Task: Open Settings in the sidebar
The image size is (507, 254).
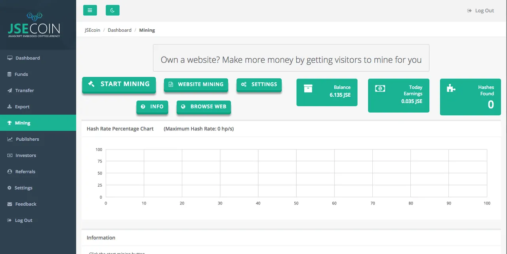Action: (38, 188)
